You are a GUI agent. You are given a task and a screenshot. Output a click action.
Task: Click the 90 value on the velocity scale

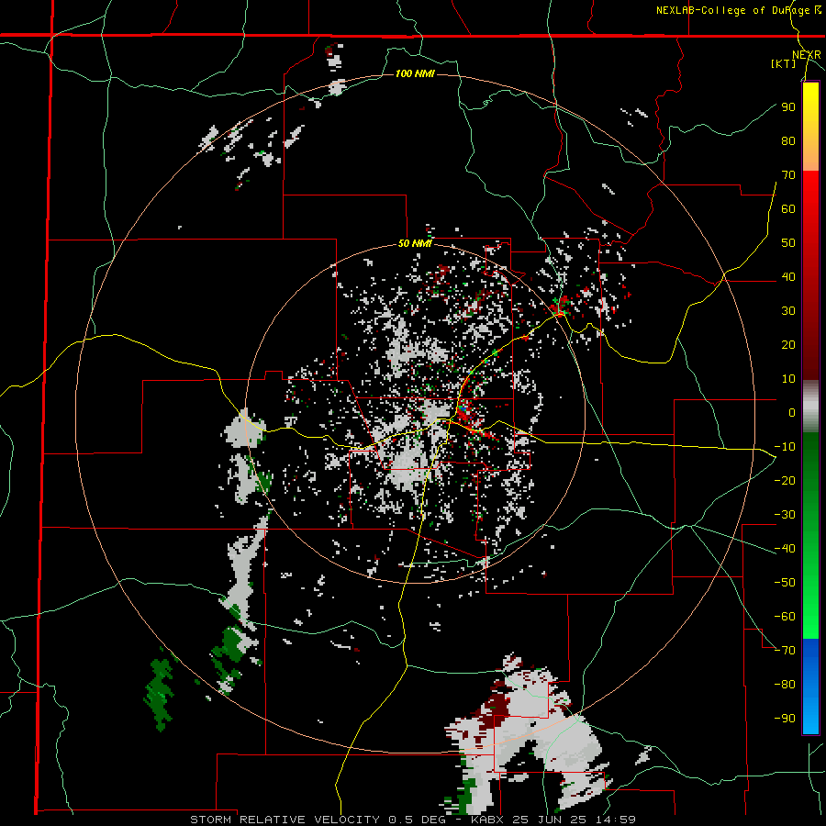pos(788,107)
